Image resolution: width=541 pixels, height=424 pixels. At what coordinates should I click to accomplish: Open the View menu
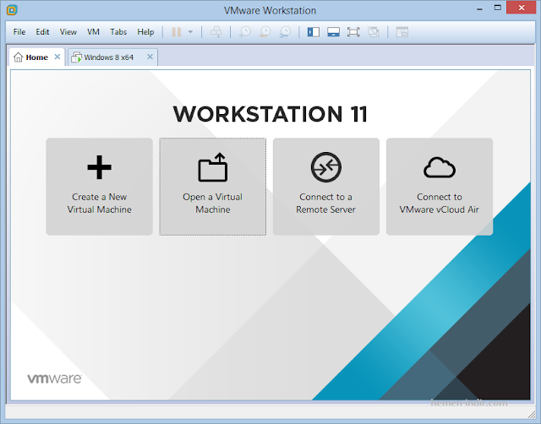coord(68,32)
